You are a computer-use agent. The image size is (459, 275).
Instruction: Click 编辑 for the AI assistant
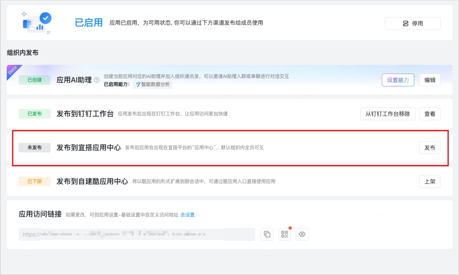[x=430, y=80]
